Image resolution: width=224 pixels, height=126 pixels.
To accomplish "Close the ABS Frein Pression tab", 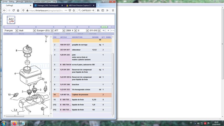I will (x=94, y=6).
